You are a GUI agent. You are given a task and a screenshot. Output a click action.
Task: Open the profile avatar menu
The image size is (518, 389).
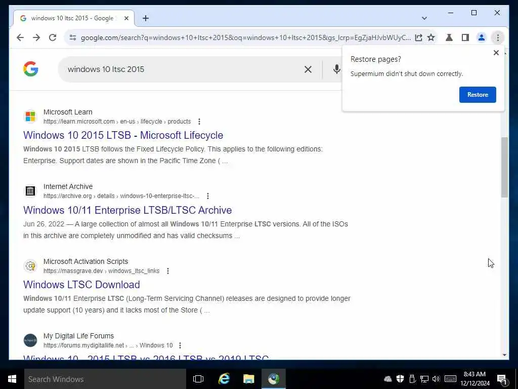[x=482, y=37]
